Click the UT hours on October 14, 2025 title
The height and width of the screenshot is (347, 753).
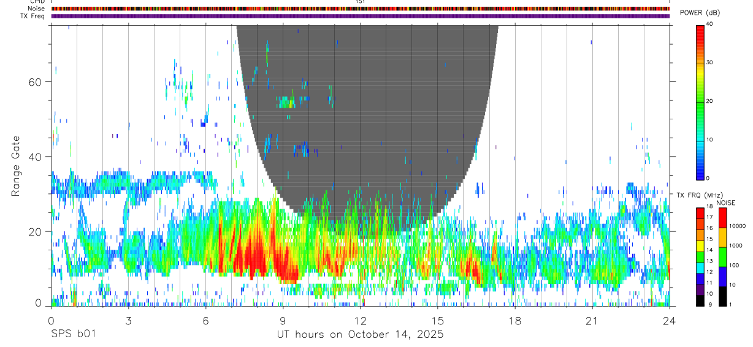[x=360, y=335]
